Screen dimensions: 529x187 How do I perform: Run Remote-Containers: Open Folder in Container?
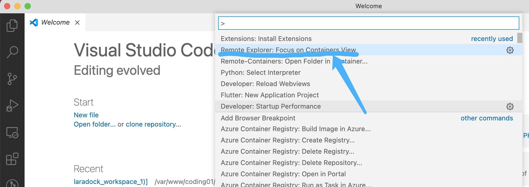(368, 61)
